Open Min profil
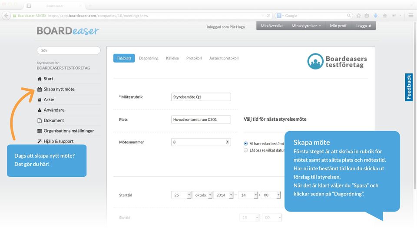 (x=338, y=26)
